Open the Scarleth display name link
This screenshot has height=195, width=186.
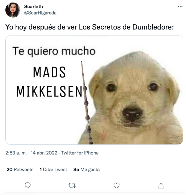(34, 7)
